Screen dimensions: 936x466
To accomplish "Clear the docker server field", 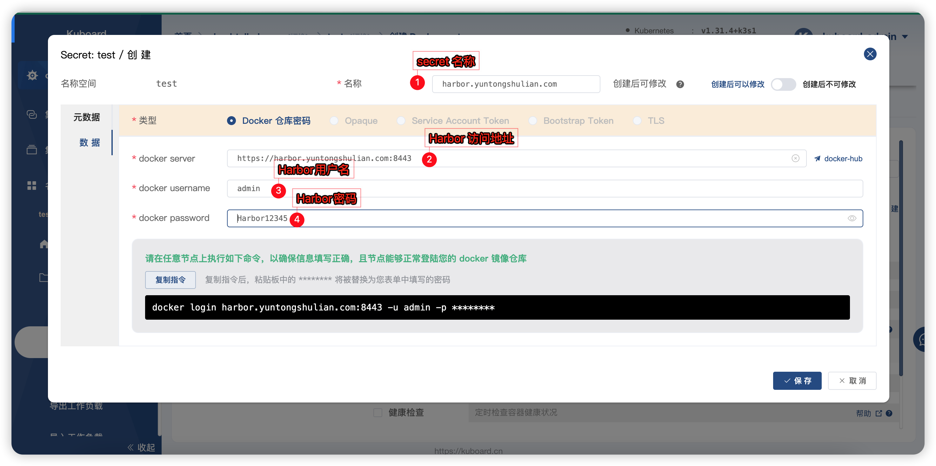I will point(795,158).
